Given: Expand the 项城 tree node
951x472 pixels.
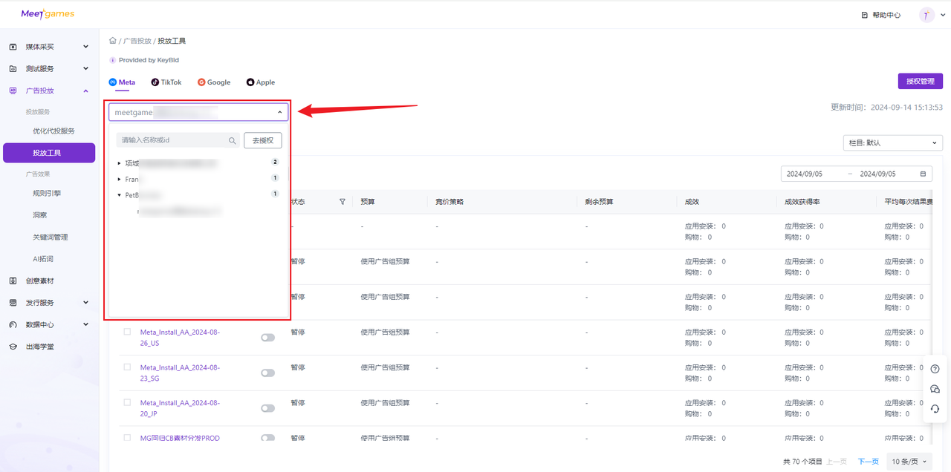Looking at the screenshot, I should click(x=119, y=163).
